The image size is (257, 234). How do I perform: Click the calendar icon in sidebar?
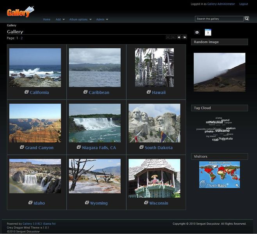208,32
